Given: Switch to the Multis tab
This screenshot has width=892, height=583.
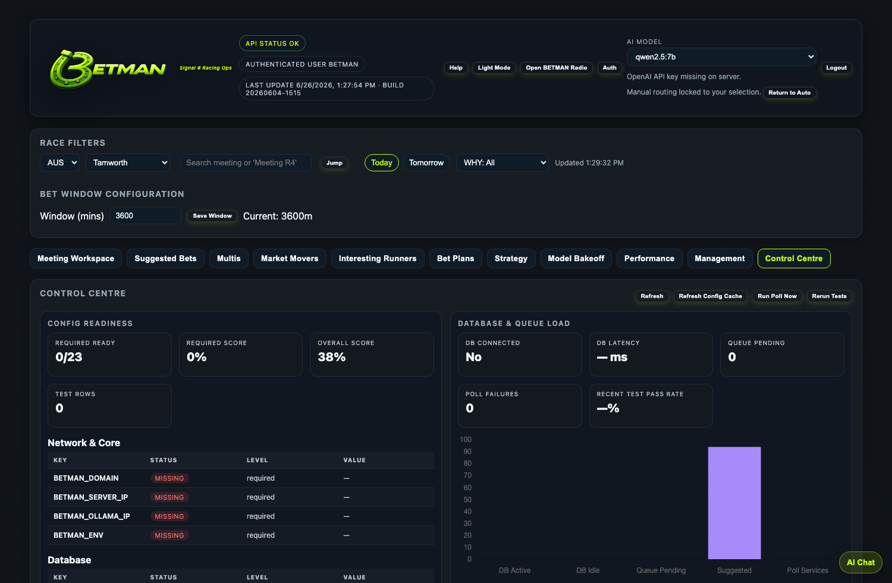Looking at the screenshot, I should (x=229, y=258).
